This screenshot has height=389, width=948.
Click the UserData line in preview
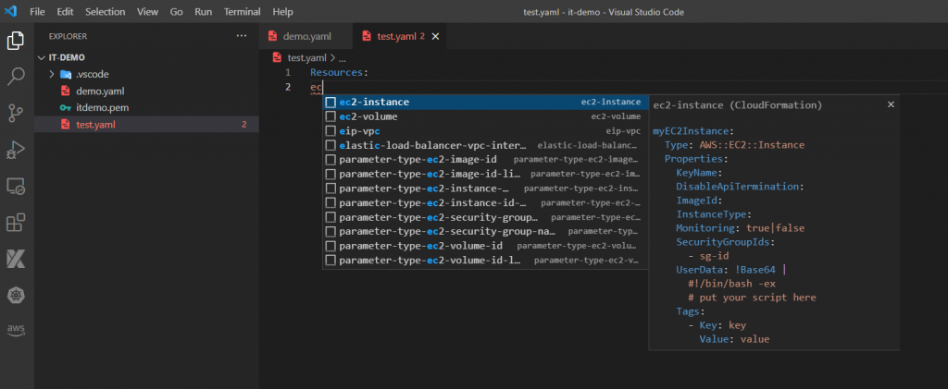[730, 270]
